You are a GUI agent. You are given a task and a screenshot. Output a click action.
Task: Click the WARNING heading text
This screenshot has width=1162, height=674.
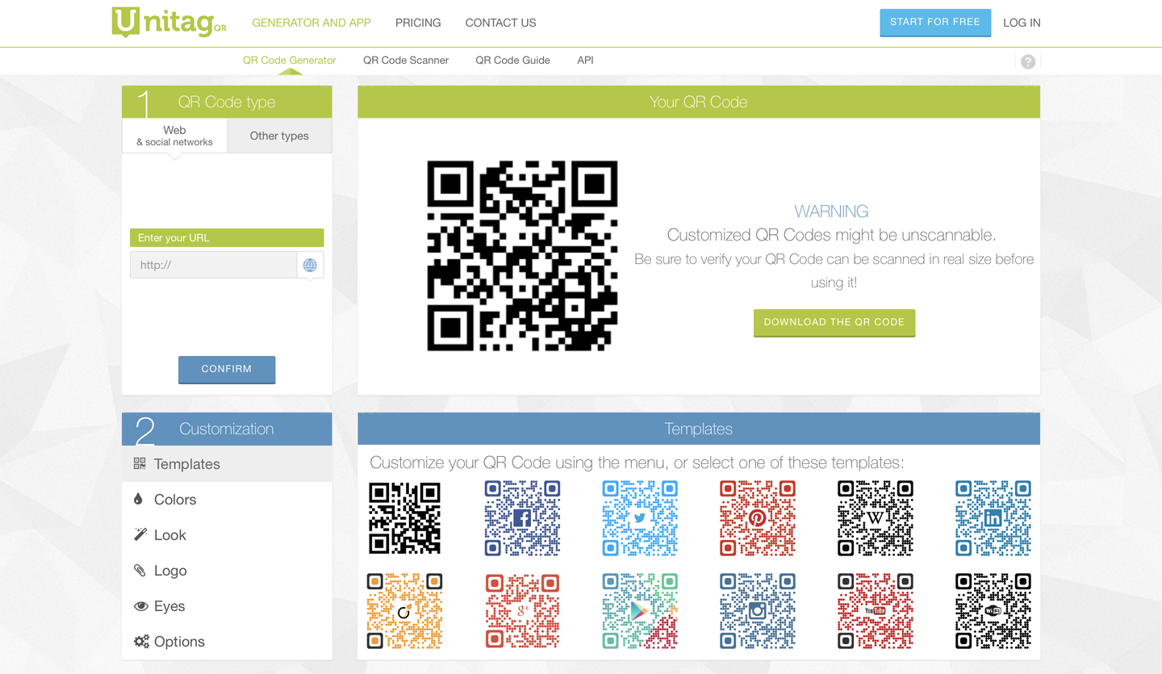click(831, 211)
